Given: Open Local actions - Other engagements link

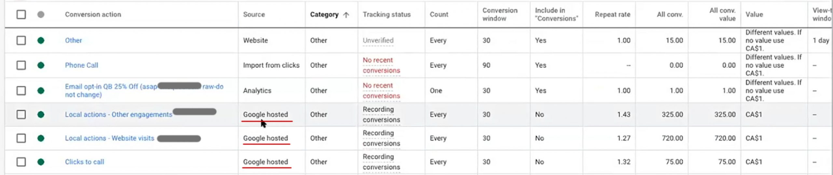Looking at the screenshot, I should point(118,115).
